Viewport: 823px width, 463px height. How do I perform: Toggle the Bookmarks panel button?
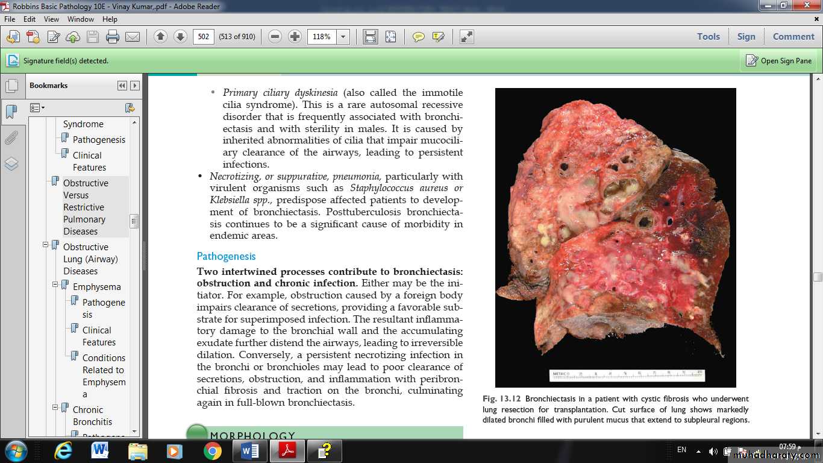pos(11,112)
